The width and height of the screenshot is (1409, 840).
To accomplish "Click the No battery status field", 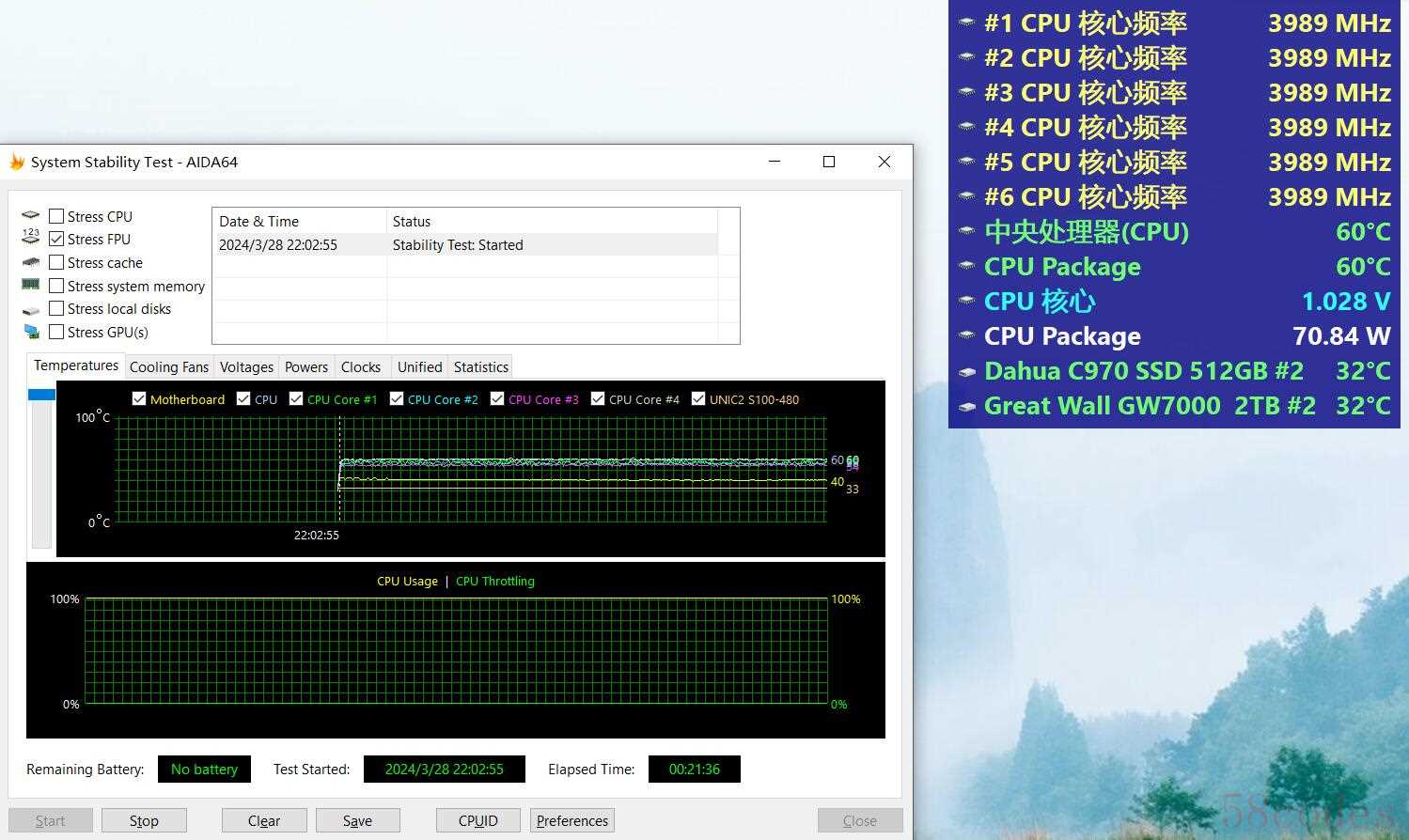I will click(x=204, y=769).
